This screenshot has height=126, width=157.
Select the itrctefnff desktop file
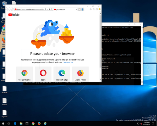[x=4, y=89]
